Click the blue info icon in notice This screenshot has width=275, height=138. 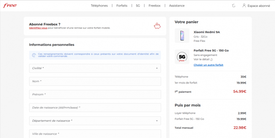(34, 55)
